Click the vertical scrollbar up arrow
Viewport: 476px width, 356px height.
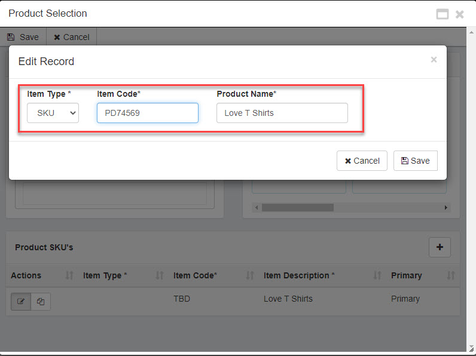coord(471,32)
